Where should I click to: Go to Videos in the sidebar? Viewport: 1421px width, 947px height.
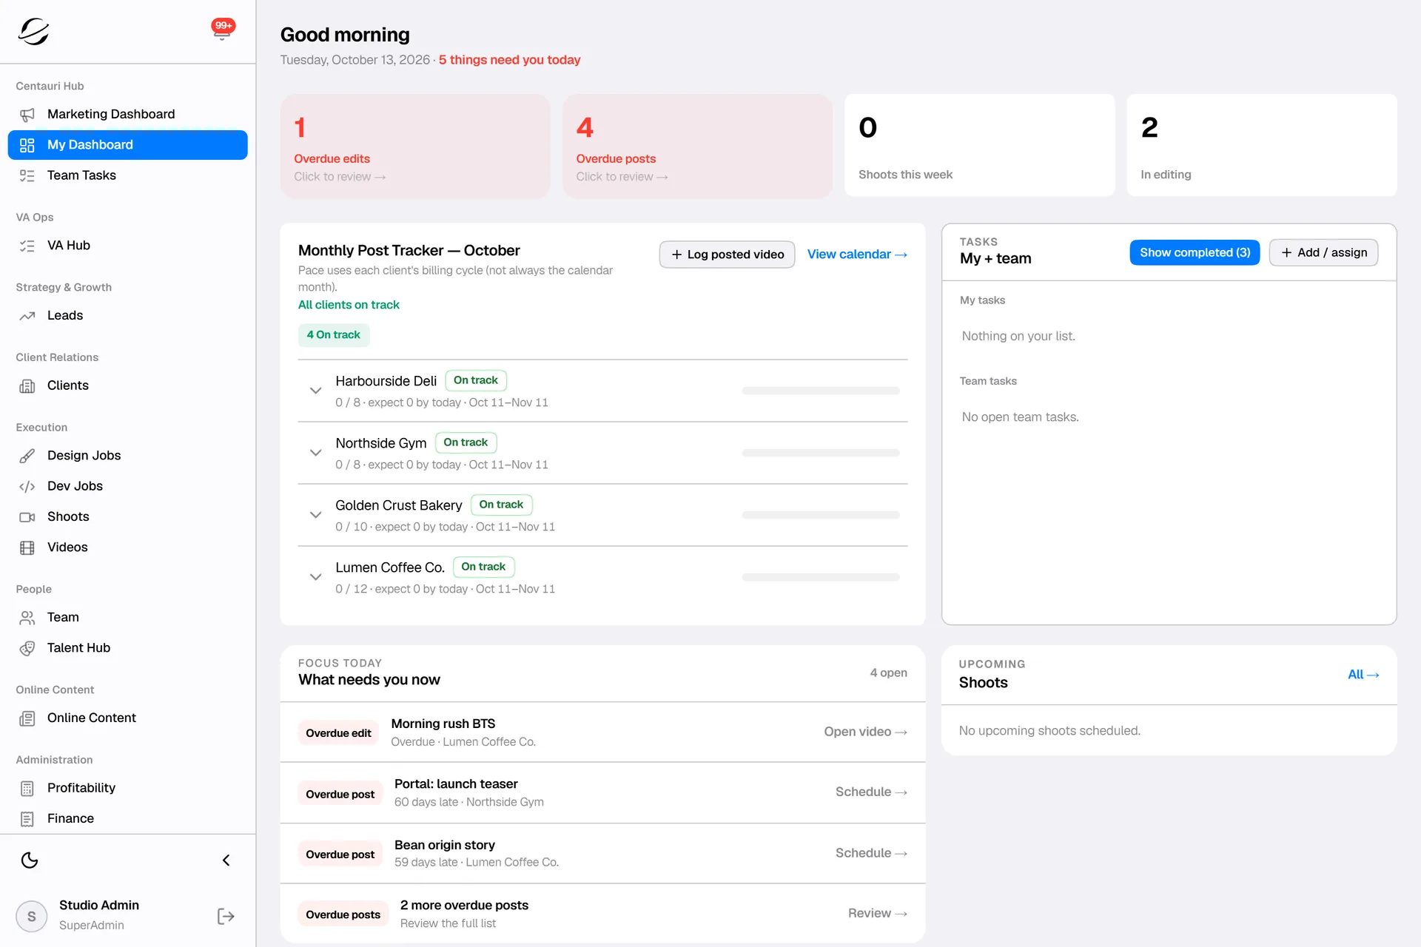click(127, 547)
